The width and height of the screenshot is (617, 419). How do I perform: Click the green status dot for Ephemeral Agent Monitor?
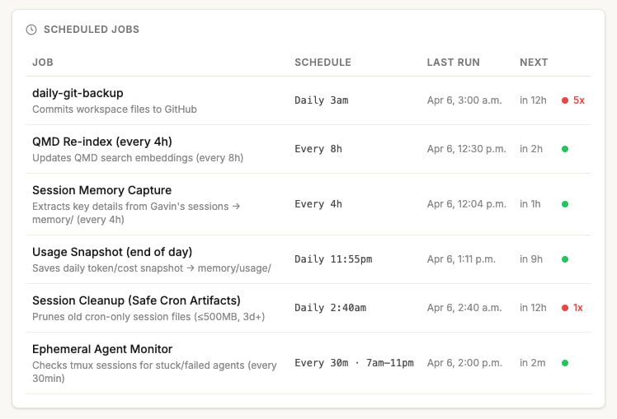(565, 363)
